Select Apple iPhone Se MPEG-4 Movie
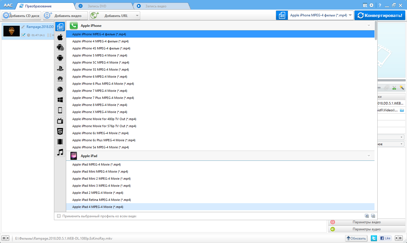The height and width of the screenshot is (243, 407). click(220, 147)
